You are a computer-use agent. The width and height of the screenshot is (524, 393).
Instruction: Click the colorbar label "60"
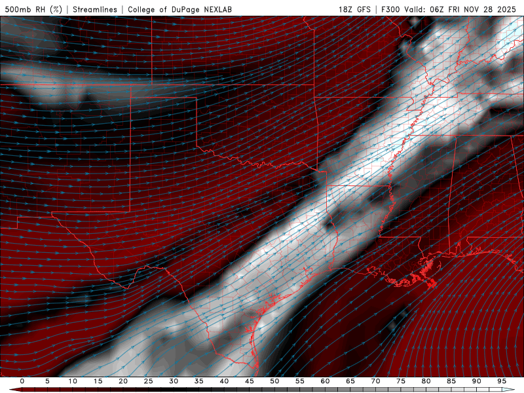pyautogui.click(x=325, y=381)
